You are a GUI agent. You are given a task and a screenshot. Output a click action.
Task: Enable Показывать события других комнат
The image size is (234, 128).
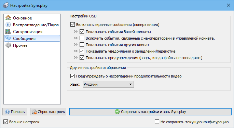pos(82,45)
